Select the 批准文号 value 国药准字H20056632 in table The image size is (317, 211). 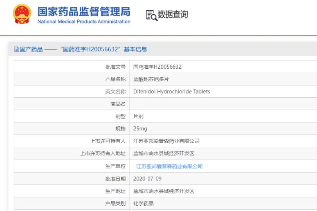click(x=157, y=67)
